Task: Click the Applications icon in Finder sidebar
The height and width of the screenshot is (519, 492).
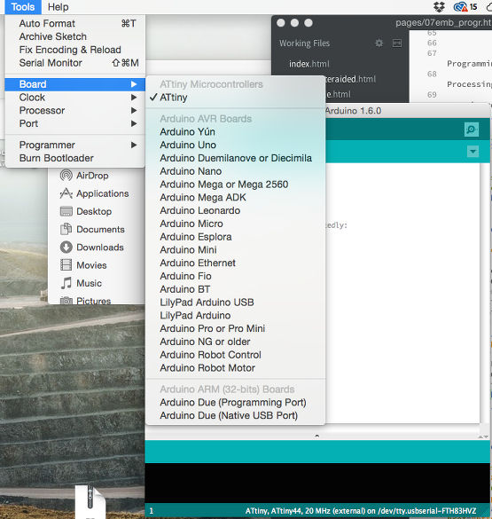Action: coord(66,193)
